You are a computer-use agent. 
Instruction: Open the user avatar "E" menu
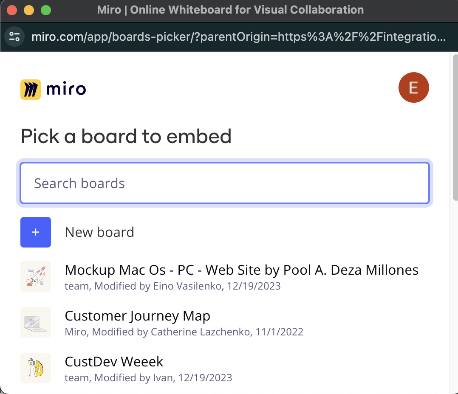413,87
